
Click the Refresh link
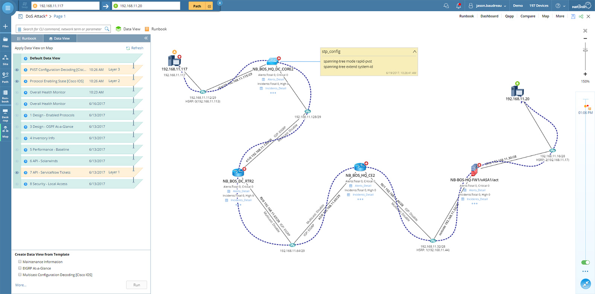pos(135,48)
